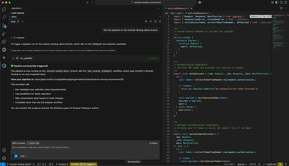289x166 pixels.
Task: Go forward in editor navigation
Action: (92, 2)
